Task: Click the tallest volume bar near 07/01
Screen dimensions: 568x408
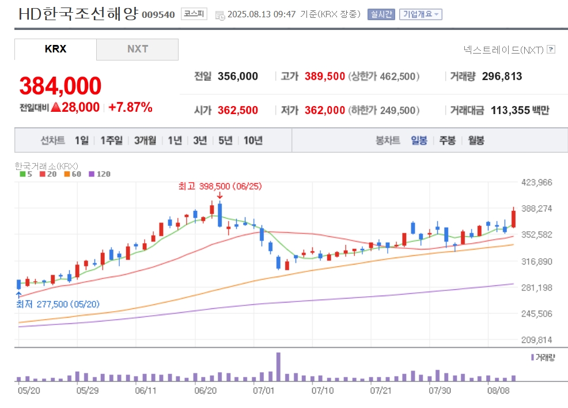Action: [278, 367]
